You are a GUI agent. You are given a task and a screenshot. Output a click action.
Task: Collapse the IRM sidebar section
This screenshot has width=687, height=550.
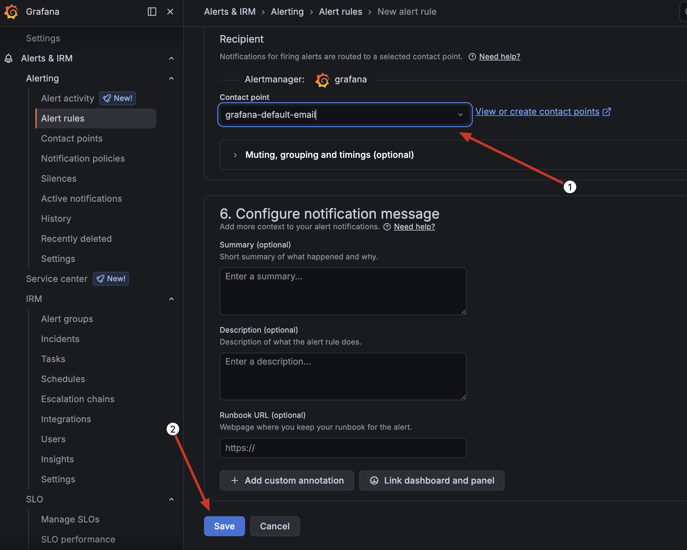[x=171, y=299]
